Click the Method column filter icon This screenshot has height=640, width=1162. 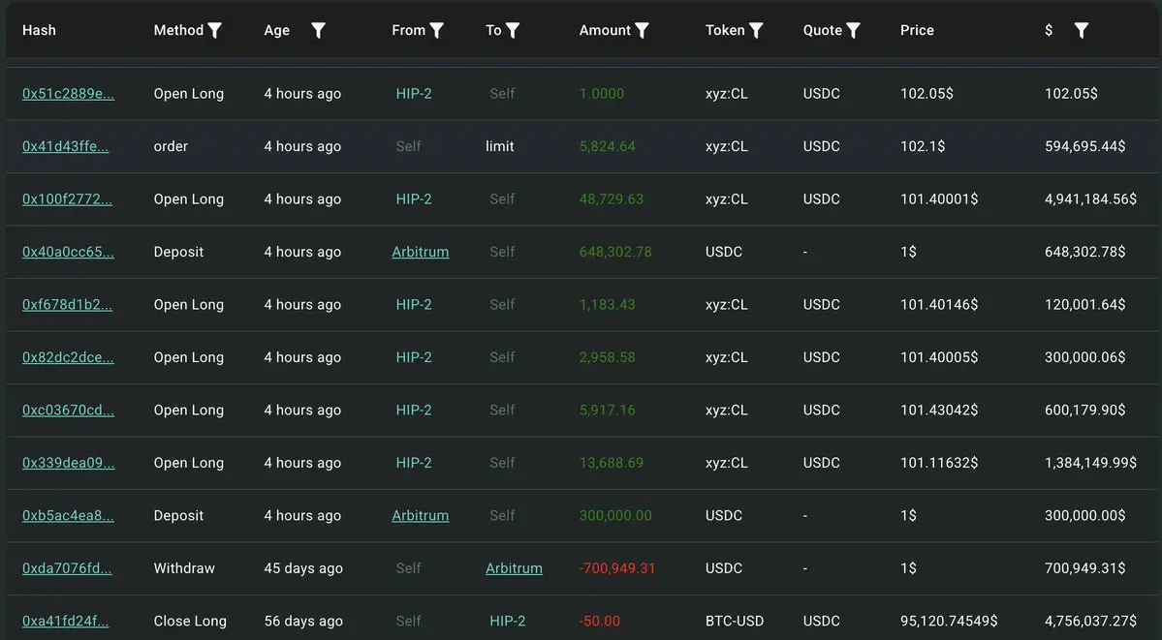[x=215, y=31]
